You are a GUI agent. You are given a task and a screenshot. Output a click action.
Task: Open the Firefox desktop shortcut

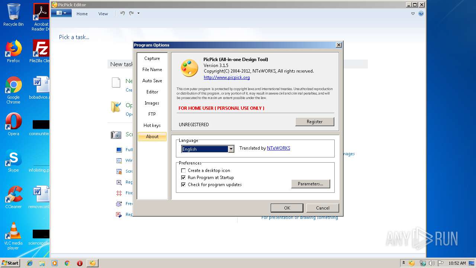[13, 51]
